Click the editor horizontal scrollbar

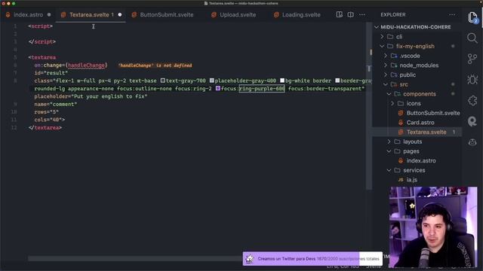[135, 259]
